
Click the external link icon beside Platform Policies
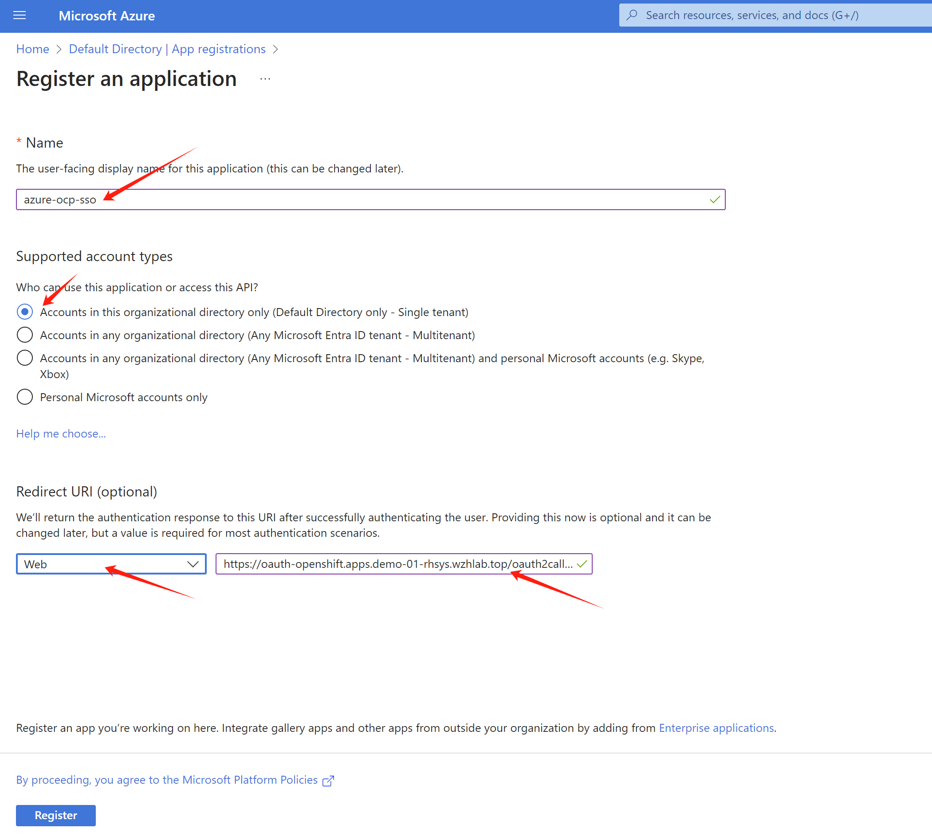point(328,781)
